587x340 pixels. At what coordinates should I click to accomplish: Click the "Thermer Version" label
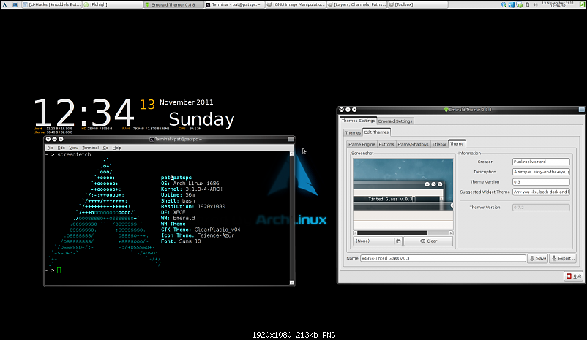point(485,207)
